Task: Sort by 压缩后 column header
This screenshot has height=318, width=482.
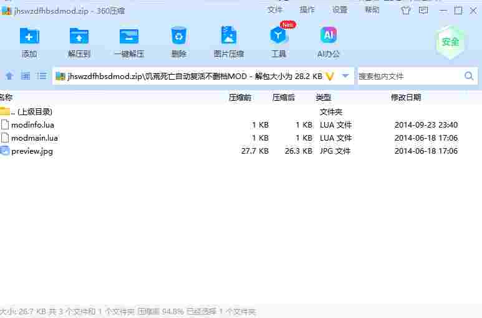Action: (284, 98)
